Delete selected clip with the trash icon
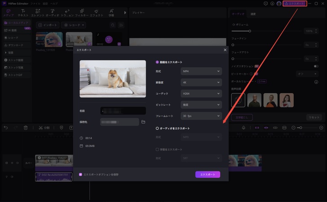 coord(26,127)
